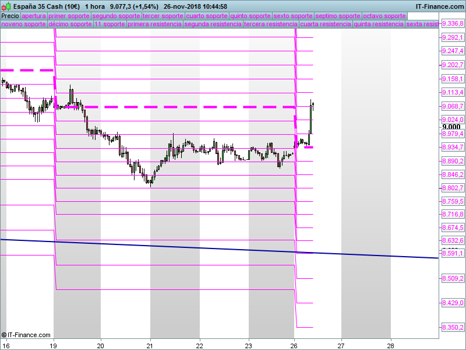The width and height of the screenshot is (466, 350).
Task: Select the dark blue trend line
Action: pyautogui.click(x=220, y=249)
